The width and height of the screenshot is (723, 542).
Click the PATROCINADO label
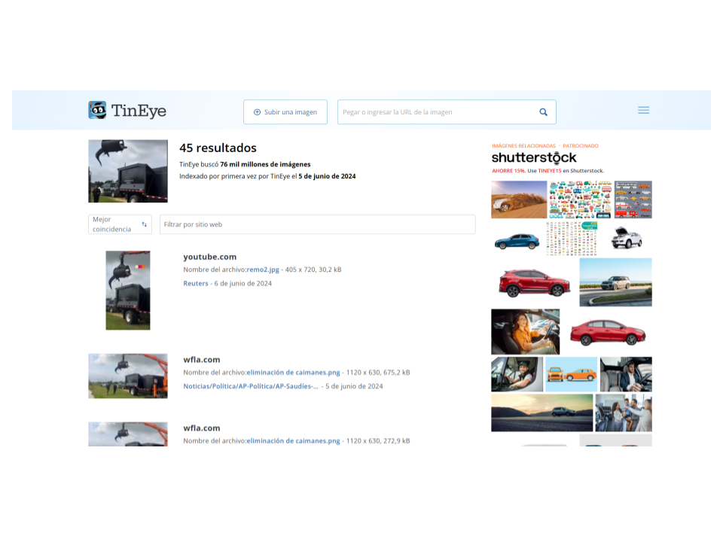pyautogui.click(x=581, y=145)
